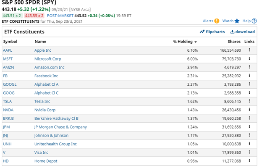Click the download arrow icon
Image resolution: width=262 pixels, height=166 pixels.
point(232,32)
